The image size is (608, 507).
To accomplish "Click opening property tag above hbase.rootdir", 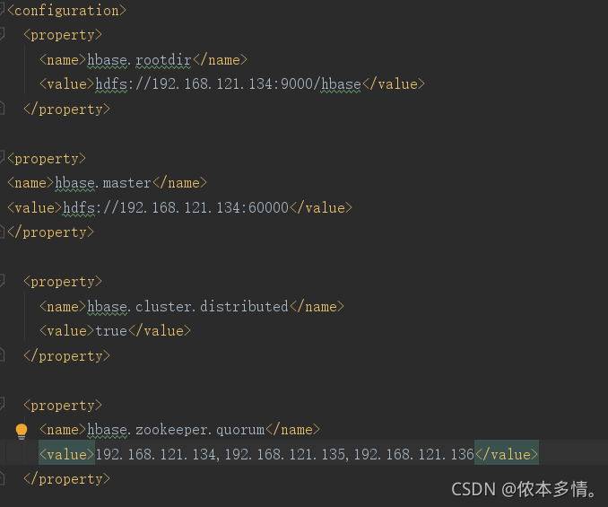I will pos(63,35).
